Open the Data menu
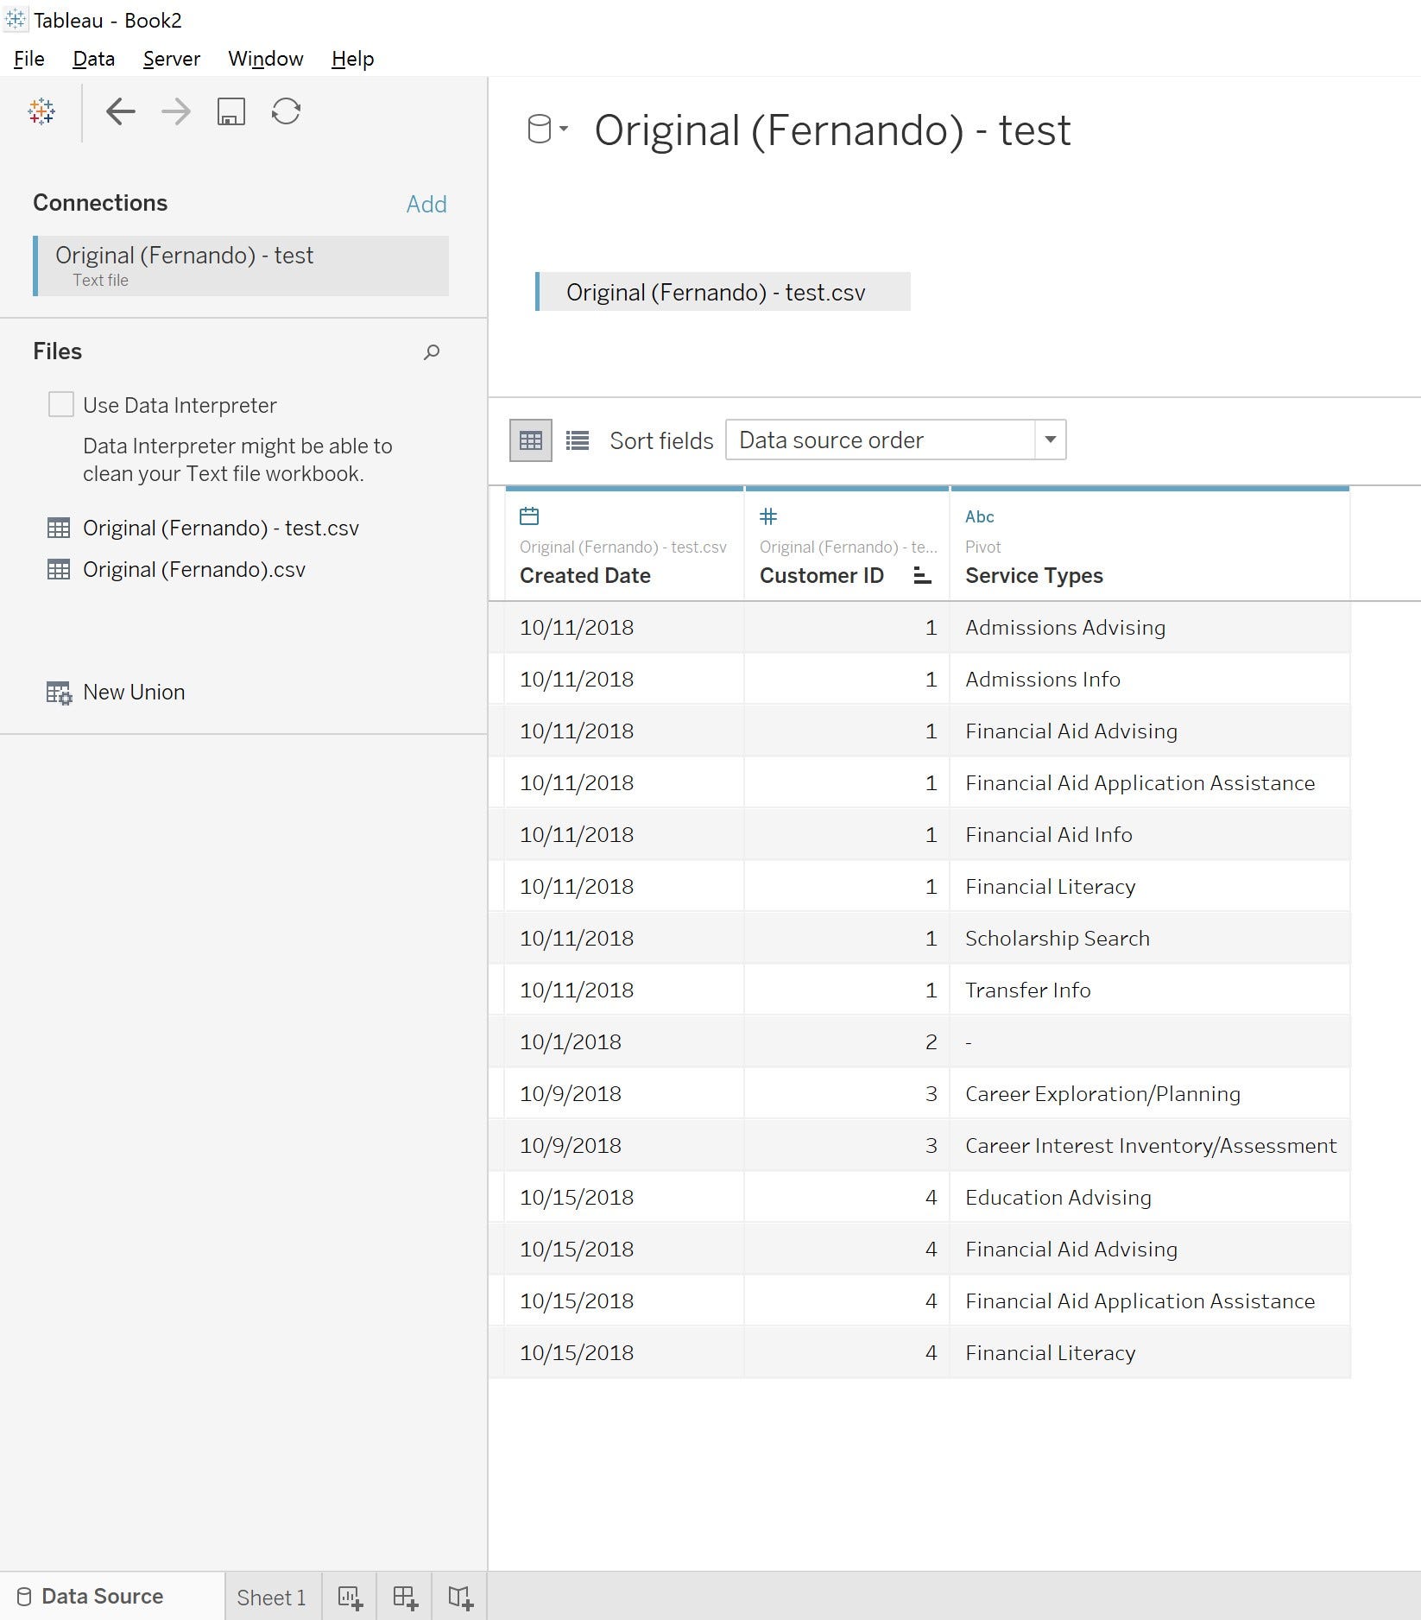This screenshot has height=1620, width=1421. (x=93, y=59)
